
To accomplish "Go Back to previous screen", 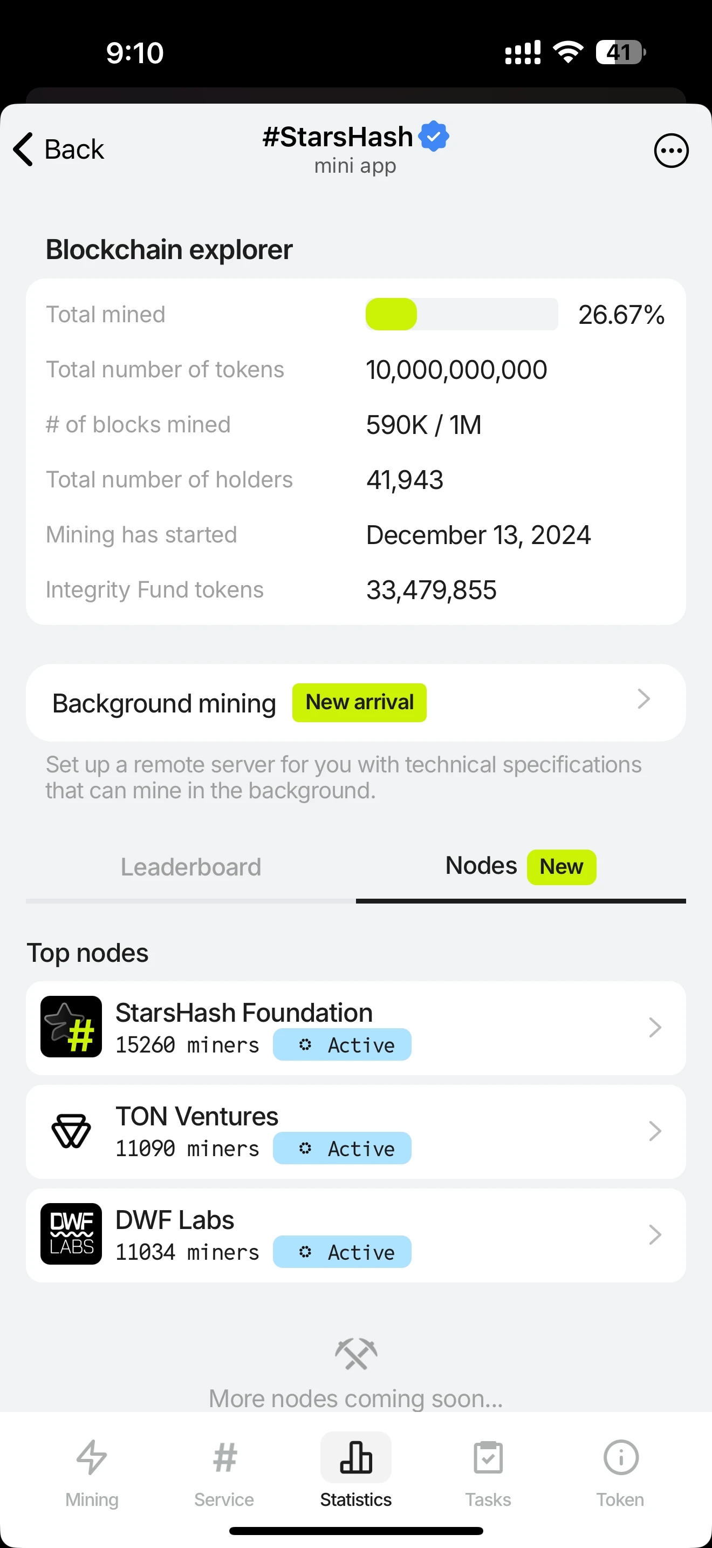I will click(58, 149).
